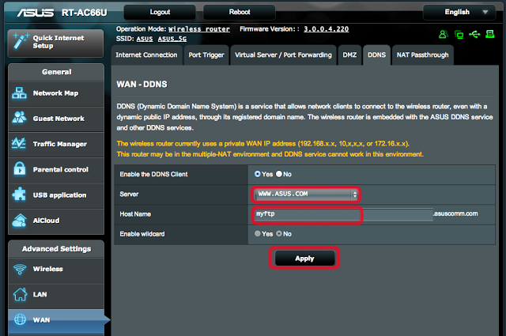Click the Network Map icon

[x=20, y=93]
